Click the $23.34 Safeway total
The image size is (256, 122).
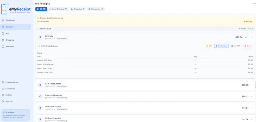point(239,37)
